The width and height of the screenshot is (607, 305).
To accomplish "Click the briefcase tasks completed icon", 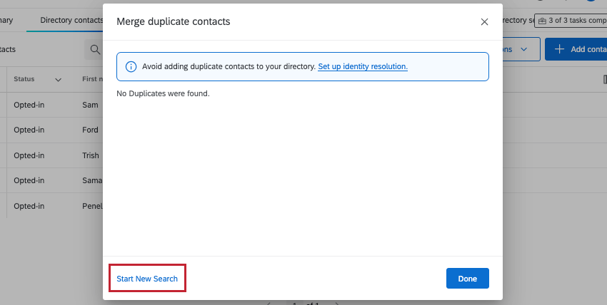I will pos(543,21).
